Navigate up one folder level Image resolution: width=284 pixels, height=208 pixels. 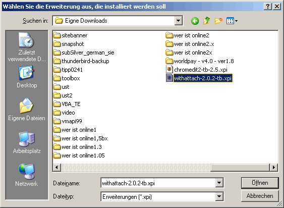click(206, 21)
